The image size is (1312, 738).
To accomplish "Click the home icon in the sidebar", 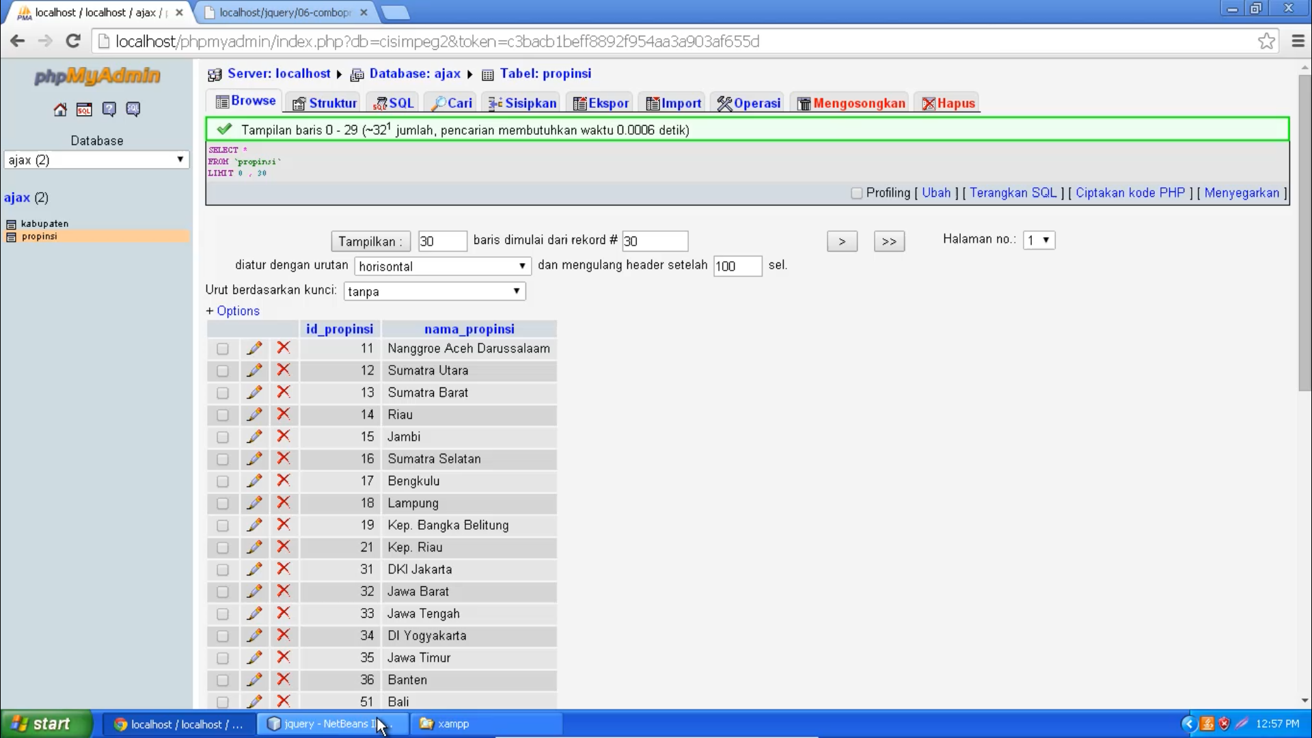I will 59,109.
